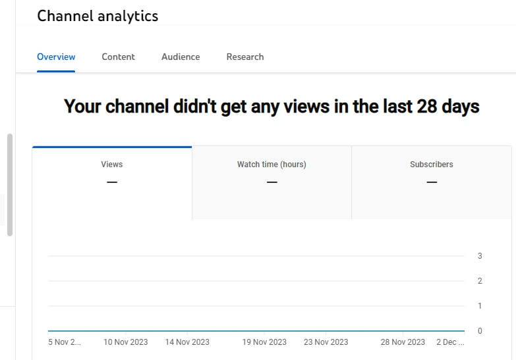The image size is (516, 360).
Task: Go to the Audience tab
Action: click(x=181, y=57)
